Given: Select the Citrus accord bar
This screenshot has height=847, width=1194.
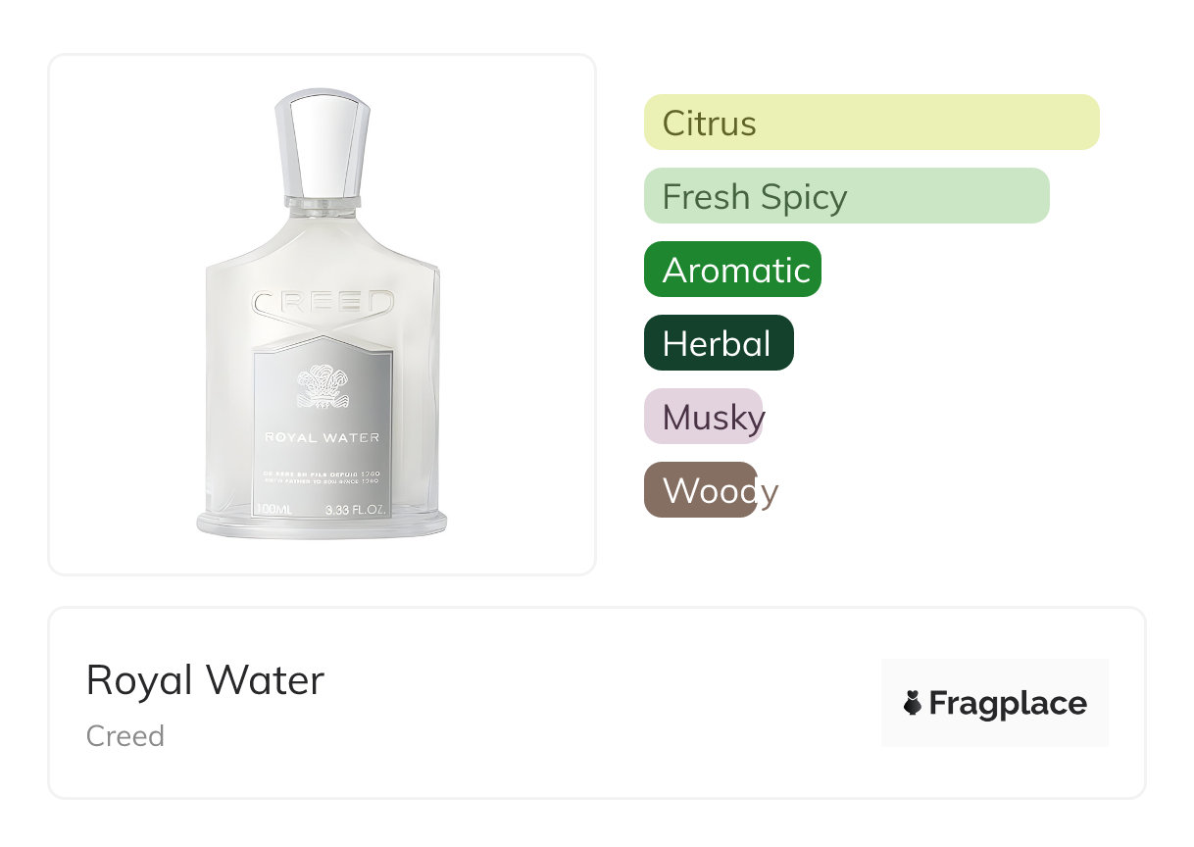Looking at the screenshot, I should (871, 123).
